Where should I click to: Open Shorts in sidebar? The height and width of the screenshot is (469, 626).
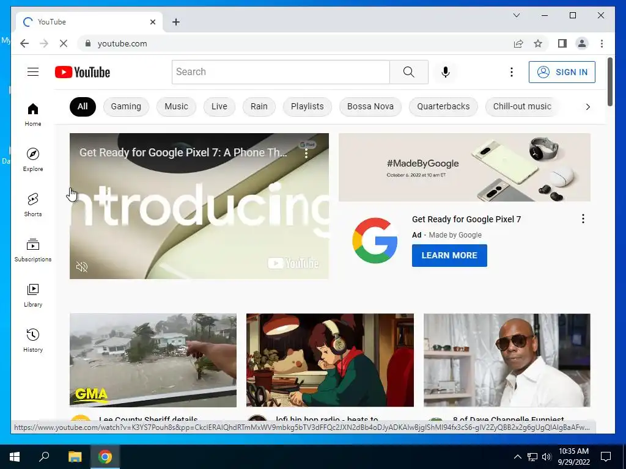(x=33, y=205)
